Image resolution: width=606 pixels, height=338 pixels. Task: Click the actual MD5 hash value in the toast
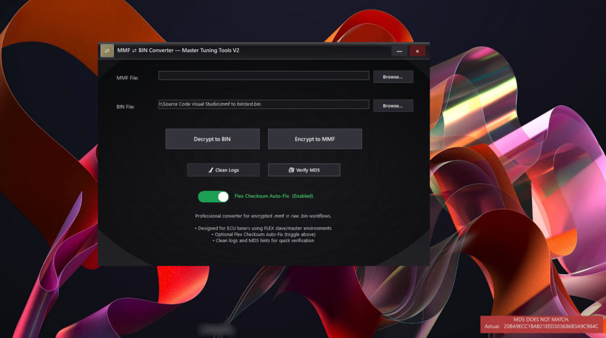pyautogui.click(x=550, y=327)
